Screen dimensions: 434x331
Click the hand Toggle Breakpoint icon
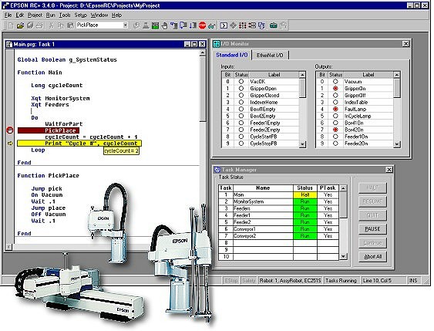point(164,25)
